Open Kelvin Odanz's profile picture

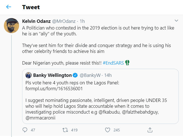click(11, 26)
